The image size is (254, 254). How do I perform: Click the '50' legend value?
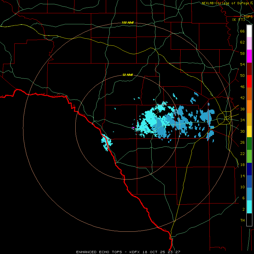(x=242, y=76)
